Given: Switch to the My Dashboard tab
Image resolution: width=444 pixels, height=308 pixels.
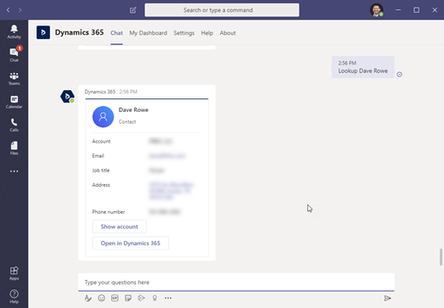Looking at the screenshot, I should pos(148,33).
